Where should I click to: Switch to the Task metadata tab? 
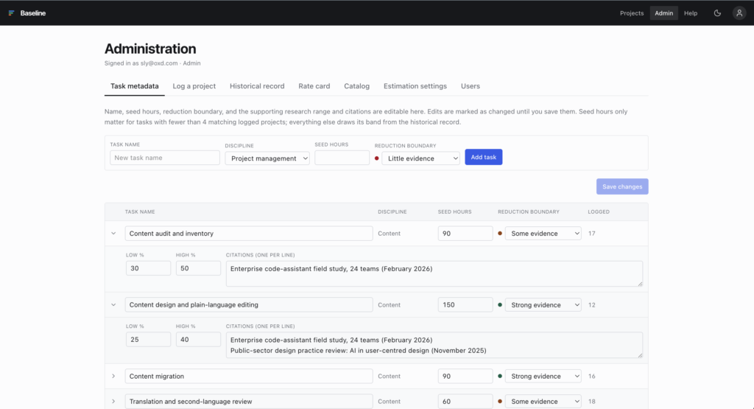coord(135,86)
